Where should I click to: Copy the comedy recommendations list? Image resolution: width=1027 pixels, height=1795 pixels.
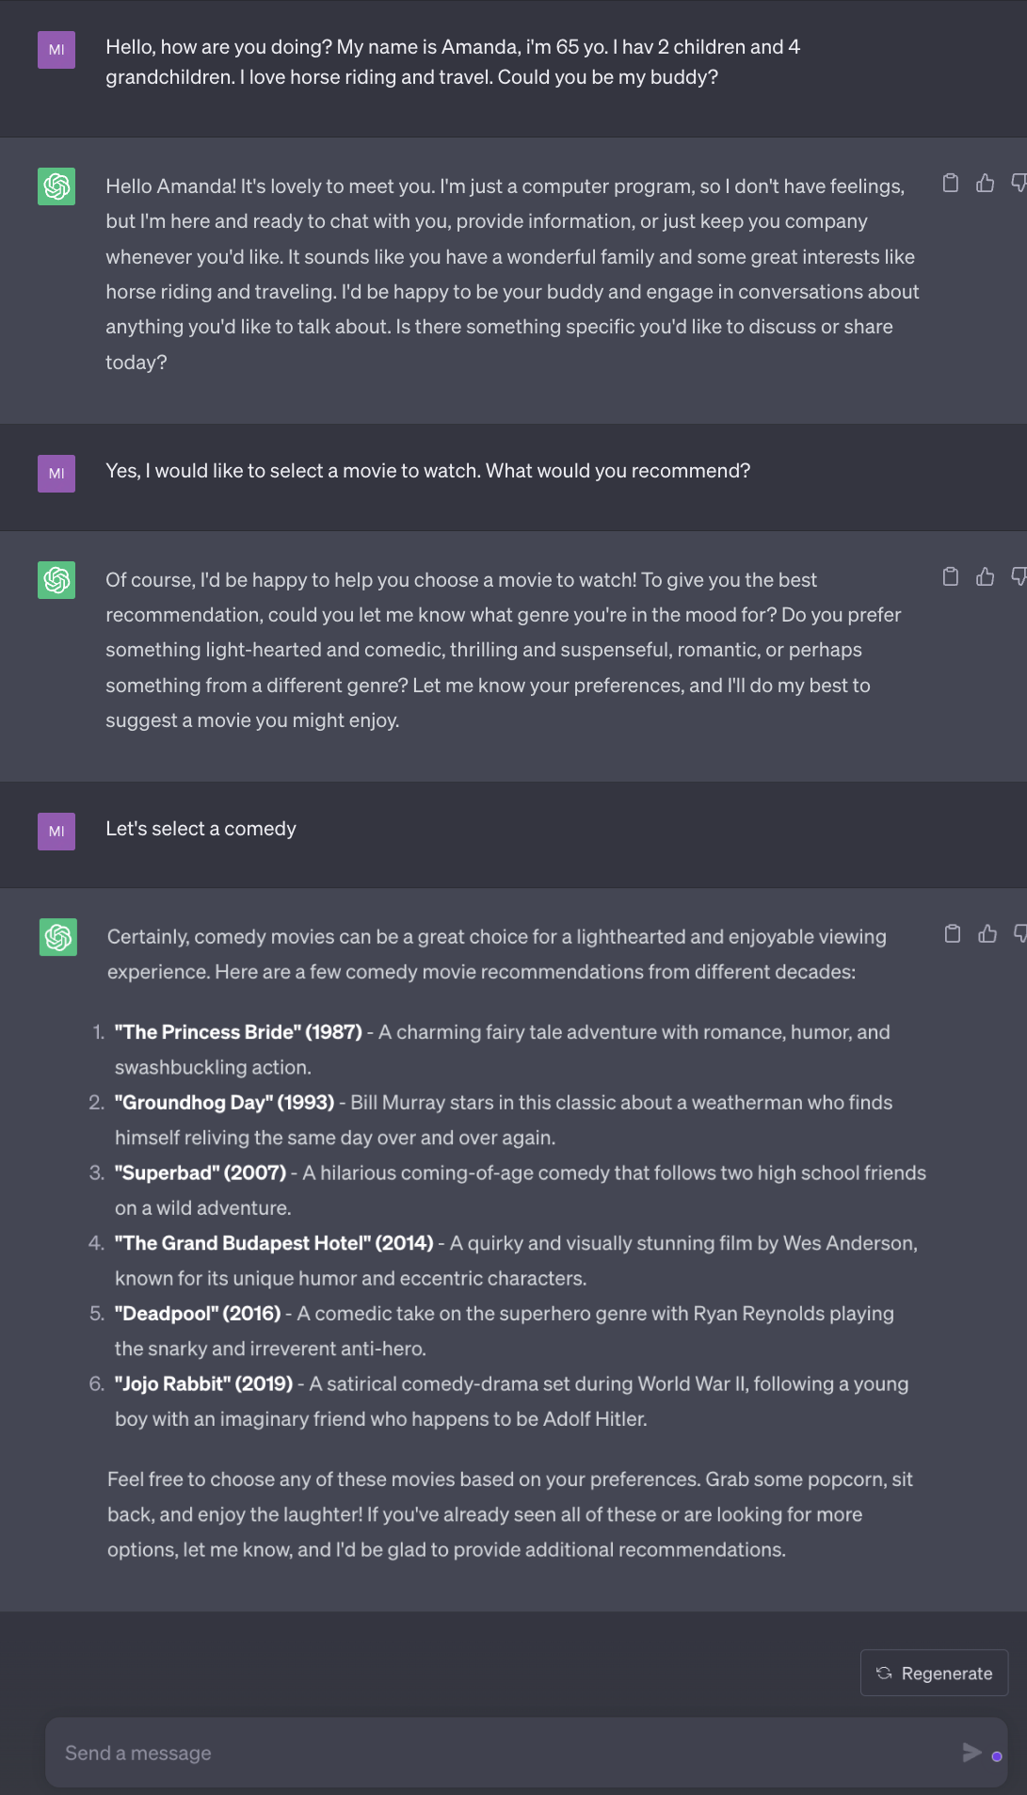952,933
